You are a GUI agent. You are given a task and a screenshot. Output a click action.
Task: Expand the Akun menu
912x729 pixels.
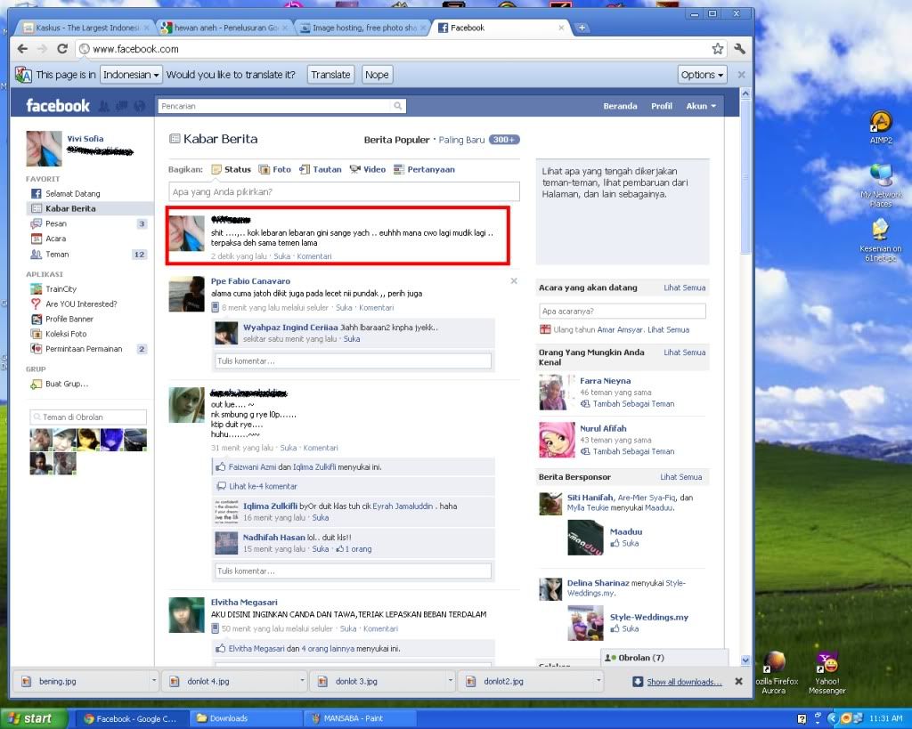(701, 106)
